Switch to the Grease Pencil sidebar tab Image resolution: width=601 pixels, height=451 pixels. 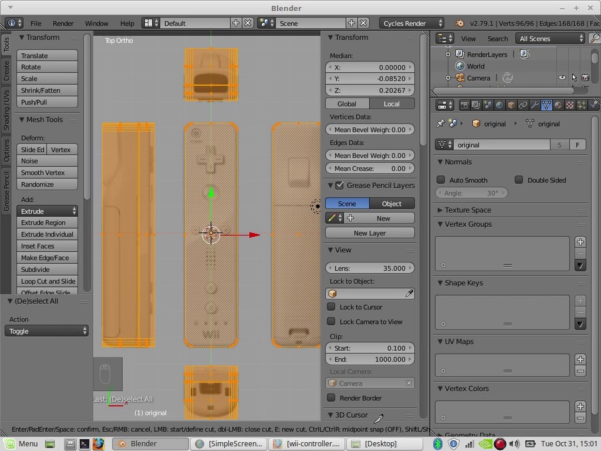point(6,192)
